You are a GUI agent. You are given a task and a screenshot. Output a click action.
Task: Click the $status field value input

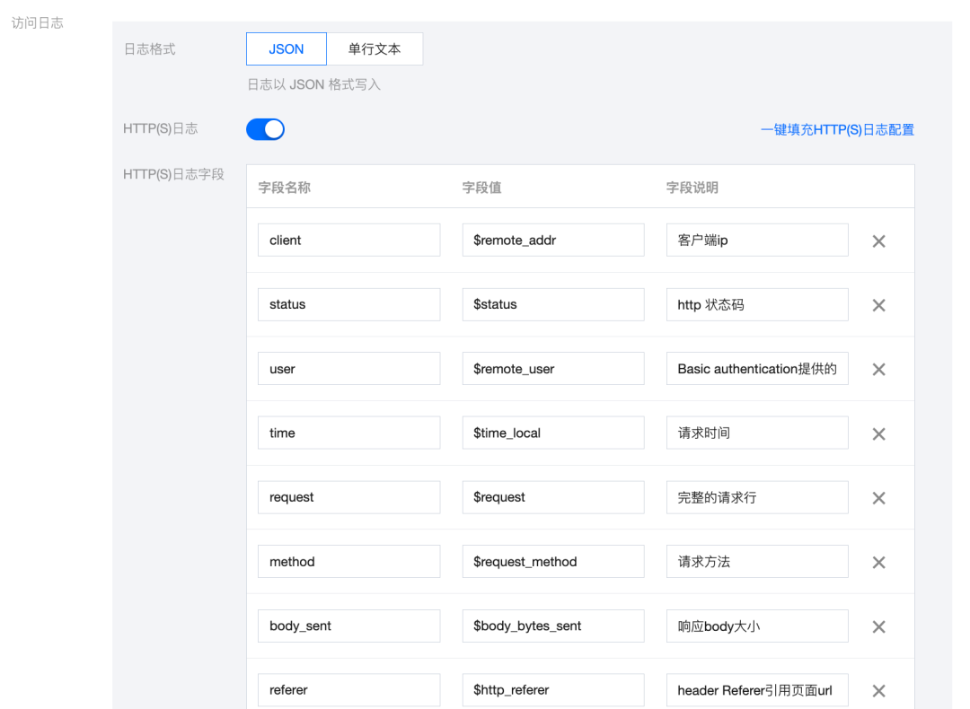click(553, 304)
